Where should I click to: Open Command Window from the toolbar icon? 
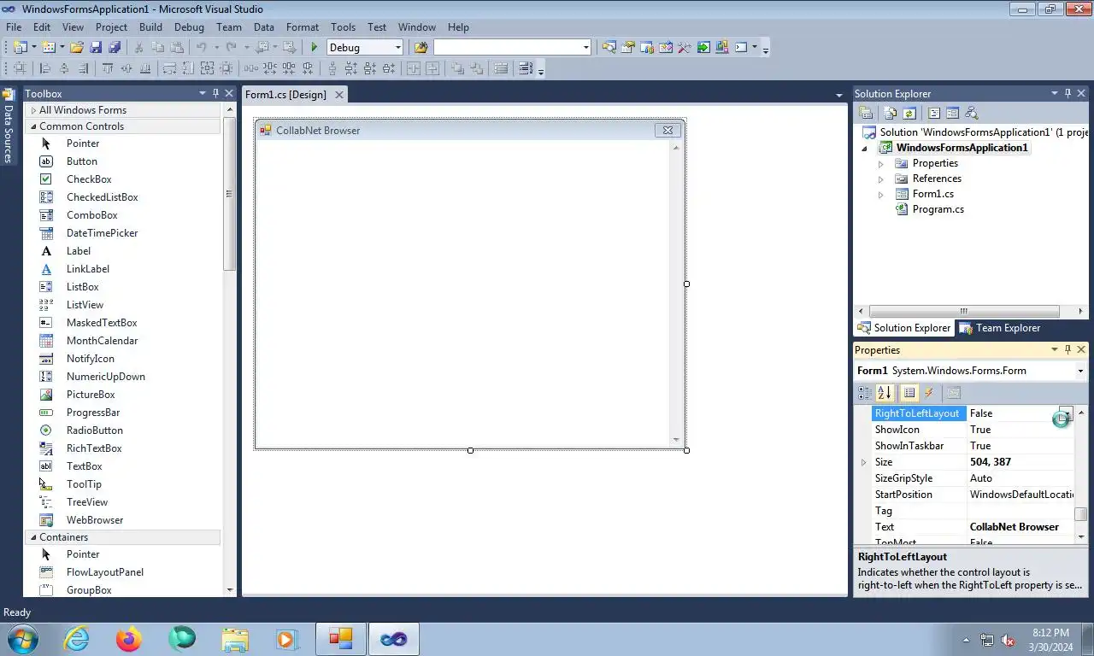click(x=741, y=48)
